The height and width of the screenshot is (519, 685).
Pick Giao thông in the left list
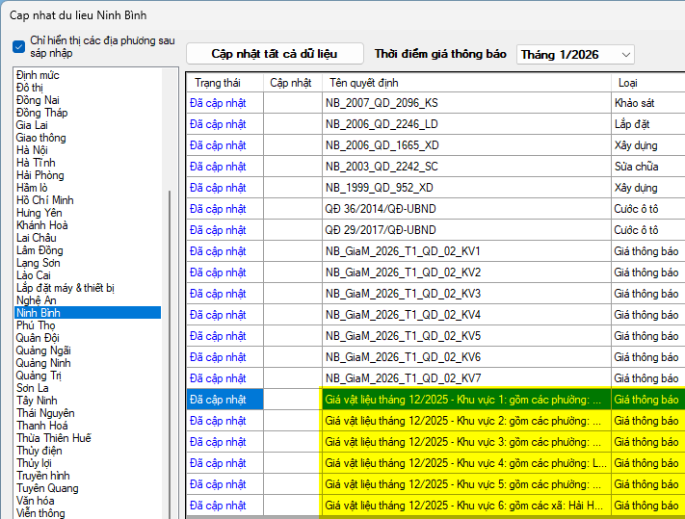point(40,138)
